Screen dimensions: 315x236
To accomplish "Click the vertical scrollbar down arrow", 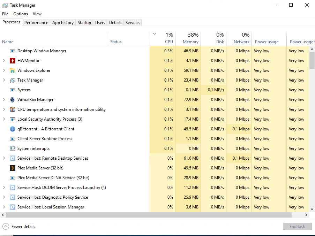I will click(x=312, y=209).
